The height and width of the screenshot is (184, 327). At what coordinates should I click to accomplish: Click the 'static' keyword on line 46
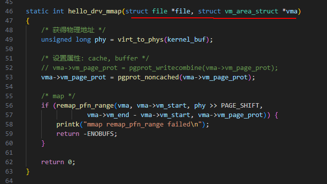37,11
